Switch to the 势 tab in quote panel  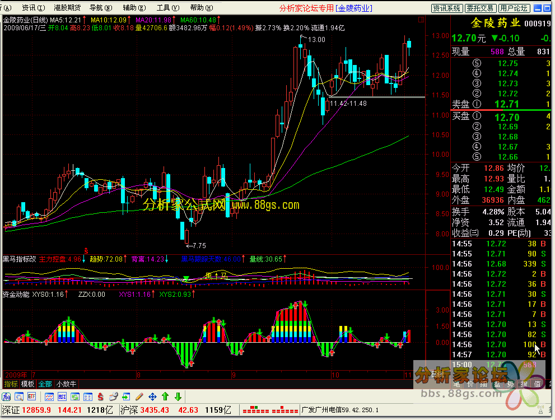[510, 384]
